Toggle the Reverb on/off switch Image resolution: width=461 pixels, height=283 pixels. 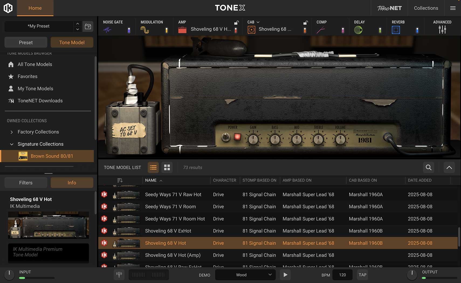(x=417, y=30)
